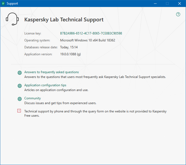Click 'Articles on application configuration and use.' text
186x165 pixels.
(x=56, y=90)
